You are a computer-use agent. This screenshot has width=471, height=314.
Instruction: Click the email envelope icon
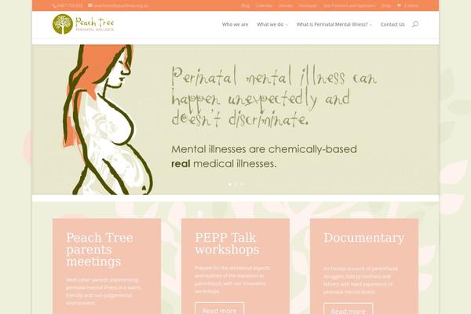tap(89, 5)
